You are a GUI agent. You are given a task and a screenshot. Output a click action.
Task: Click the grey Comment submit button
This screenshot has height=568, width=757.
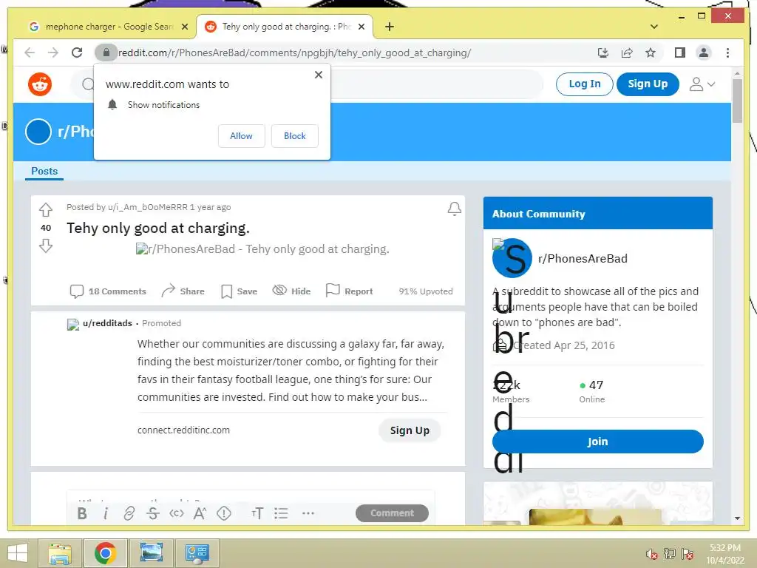392,513
